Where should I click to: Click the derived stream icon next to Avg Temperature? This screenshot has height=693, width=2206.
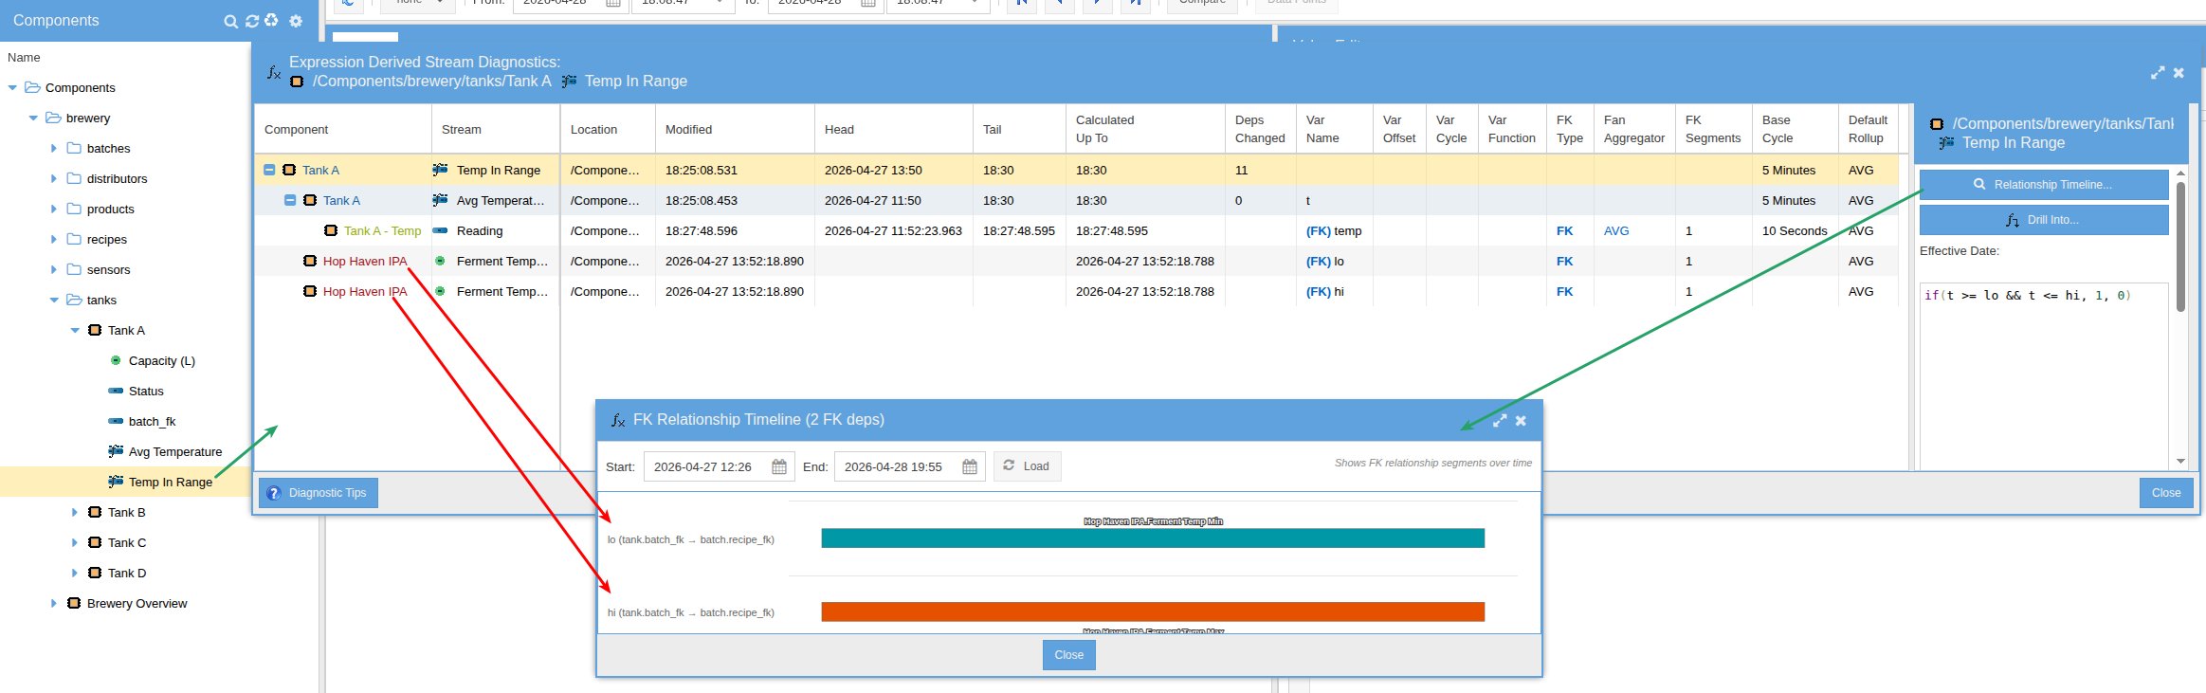(116, 451)
